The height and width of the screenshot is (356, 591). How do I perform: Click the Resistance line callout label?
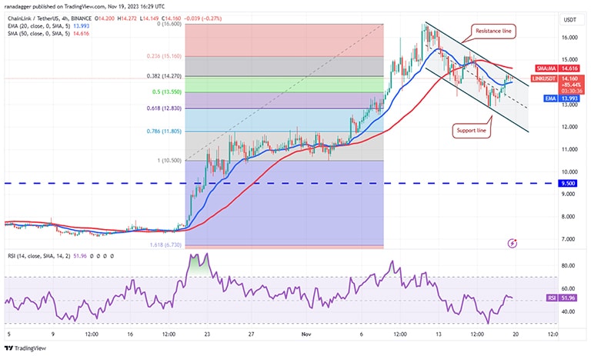point(493,31)
